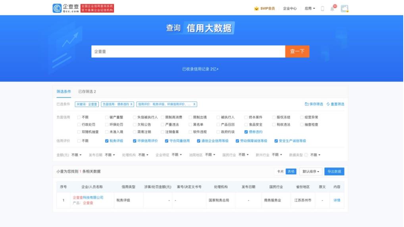Uncheck the 税务评级 checkbox
404x227 pixels.
[x=107, y=141]
